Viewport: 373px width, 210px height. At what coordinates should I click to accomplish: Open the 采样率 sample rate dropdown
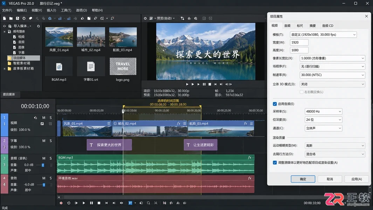[x=323, y=111]
